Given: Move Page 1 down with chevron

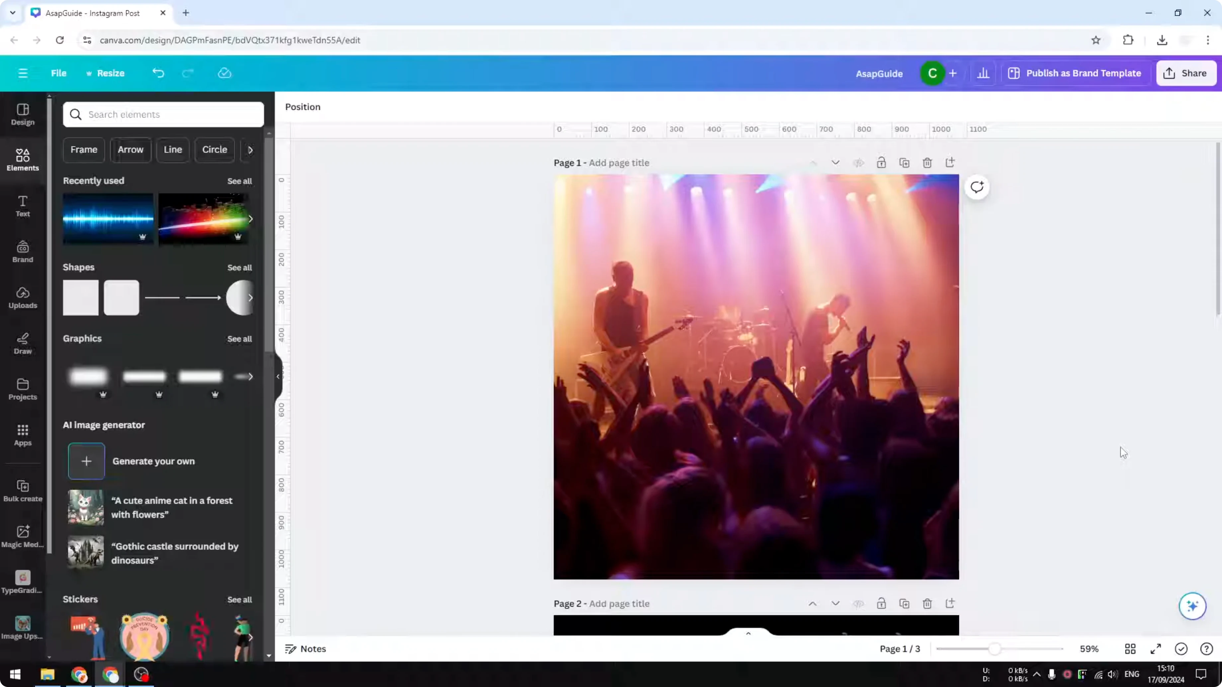Looking at the screenshot, I should click(x=835, y=163).
